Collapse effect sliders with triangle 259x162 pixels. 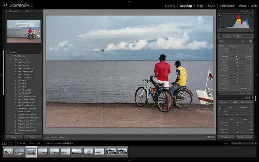tap(251, 46)
